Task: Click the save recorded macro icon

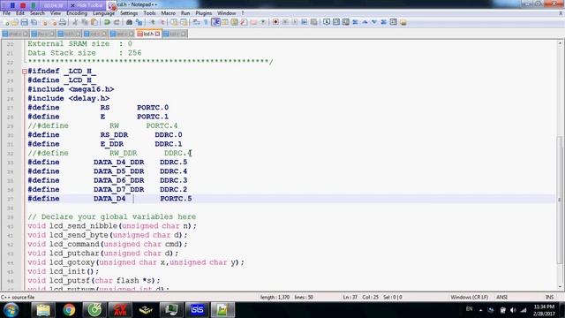Action: point(314,22)
